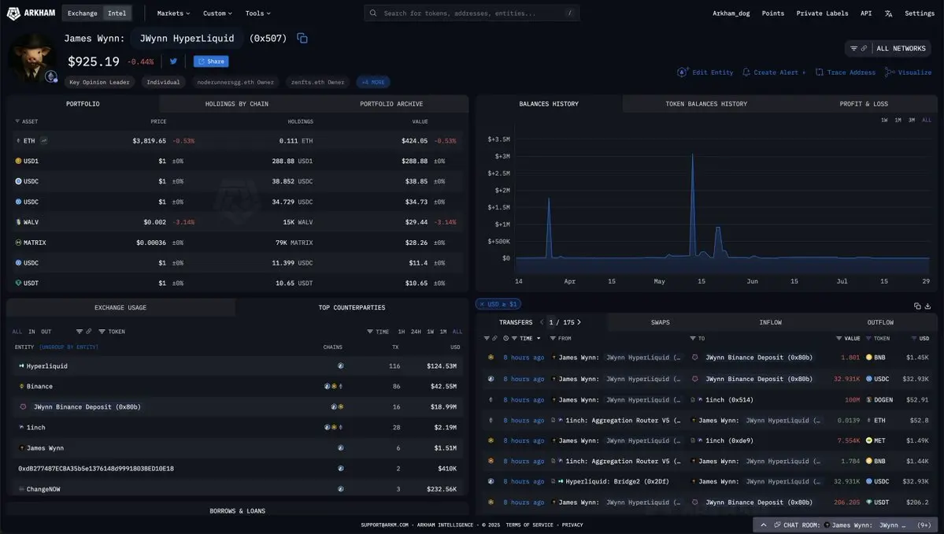
Task: Download the transfers table data
Action: click(x=927, y=306)
